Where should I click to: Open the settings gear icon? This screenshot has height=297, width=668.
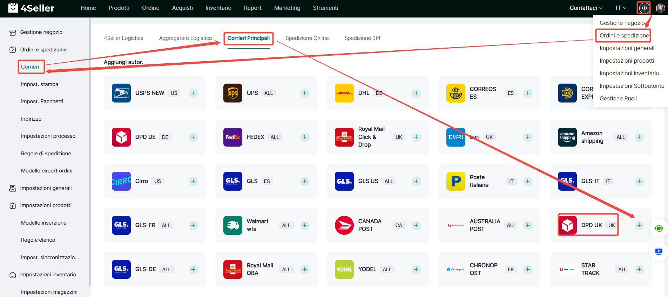pyautogui.click(x=644, y=8)
